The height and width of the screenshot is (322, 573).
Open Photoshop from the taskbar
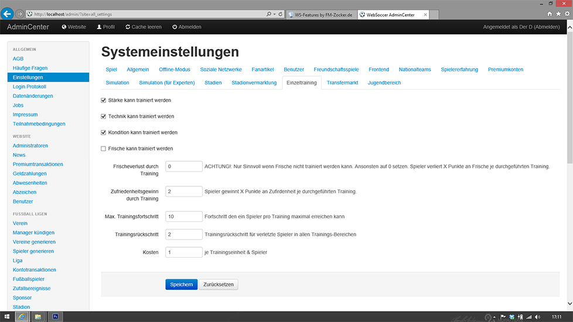55,317
